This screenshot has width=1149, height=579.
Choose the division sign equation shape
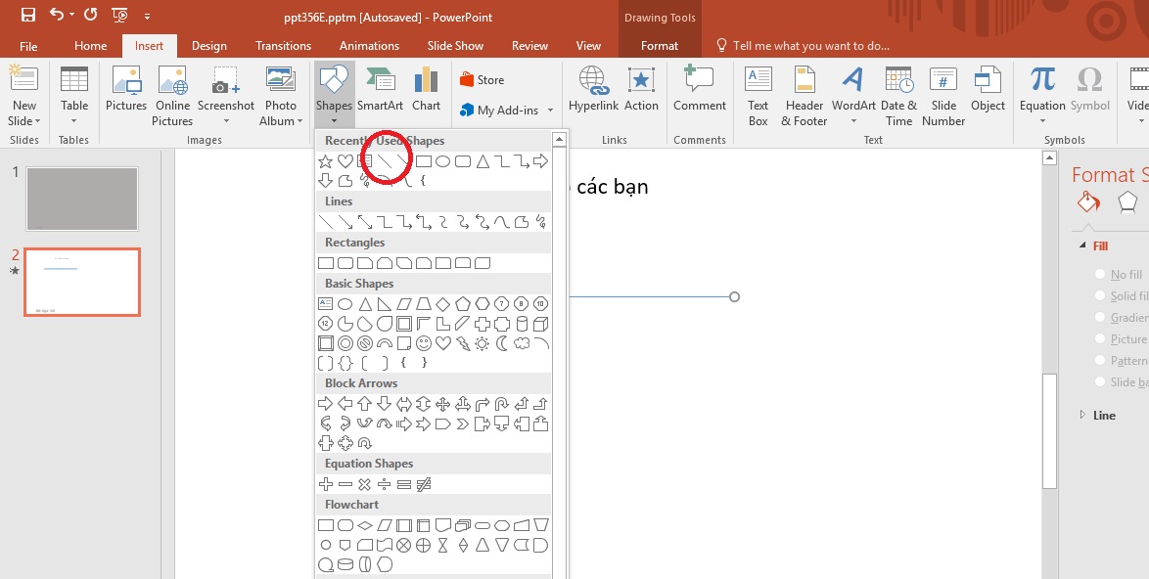point(384,484)
